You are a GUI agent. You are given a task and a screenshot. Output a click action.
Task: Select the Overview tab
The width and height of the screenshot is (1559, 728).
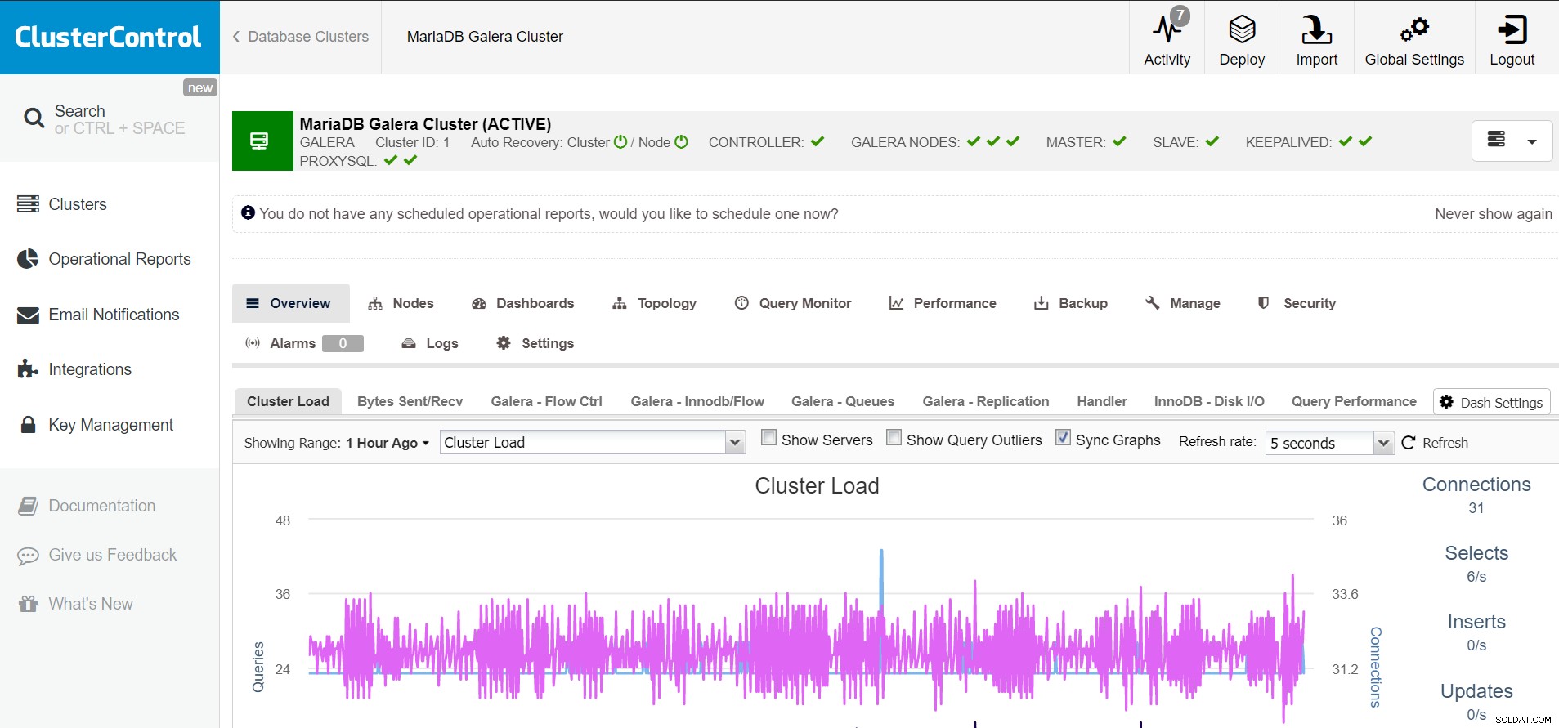click(x=290, y=303)
